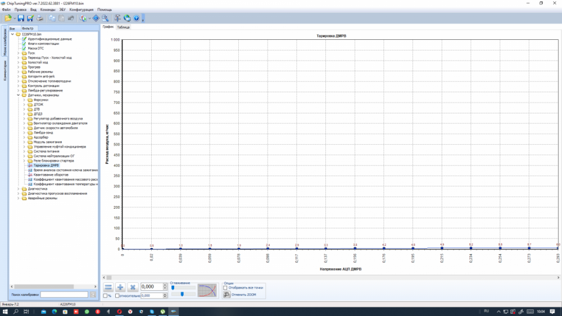Save file using blue floppy disk icon
Viewport: 562px width, 316px height.
[x=21, y=18]
